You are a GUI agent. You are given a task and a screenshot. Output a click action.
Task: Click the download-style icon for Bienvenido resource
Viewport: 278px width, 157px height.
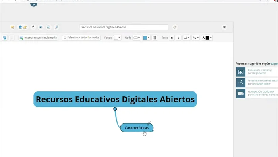point(241,72)
